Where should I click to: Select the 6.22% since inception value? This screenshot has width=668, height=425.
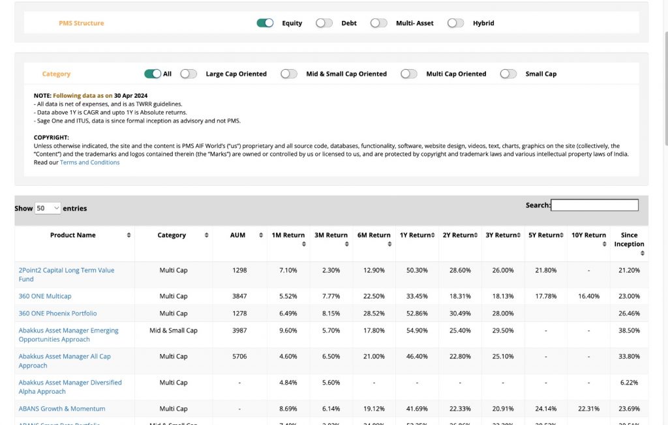pyautogui.click(x=630, y=383)
